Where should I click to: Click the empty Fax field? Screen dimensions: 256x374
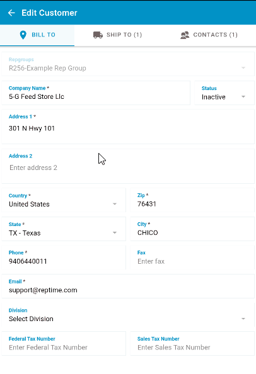(x=192, y=258)
